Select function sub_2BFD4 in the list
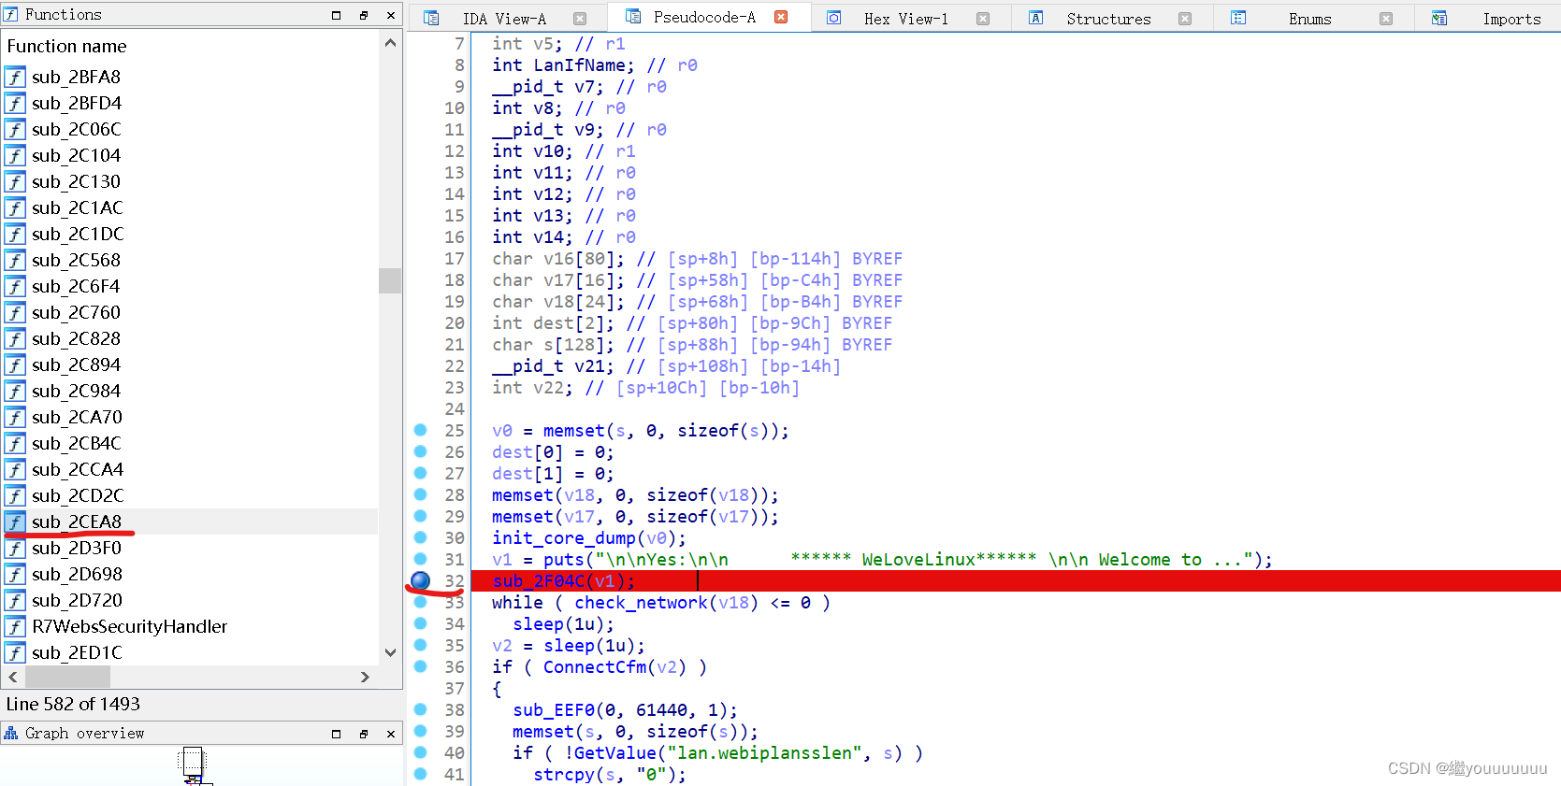 click(77, 103)
